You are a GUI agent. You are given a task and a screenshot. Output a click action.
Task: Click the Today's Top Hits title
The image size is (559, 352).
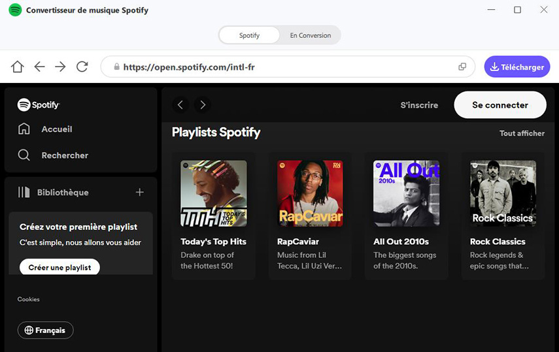point(213,242)
